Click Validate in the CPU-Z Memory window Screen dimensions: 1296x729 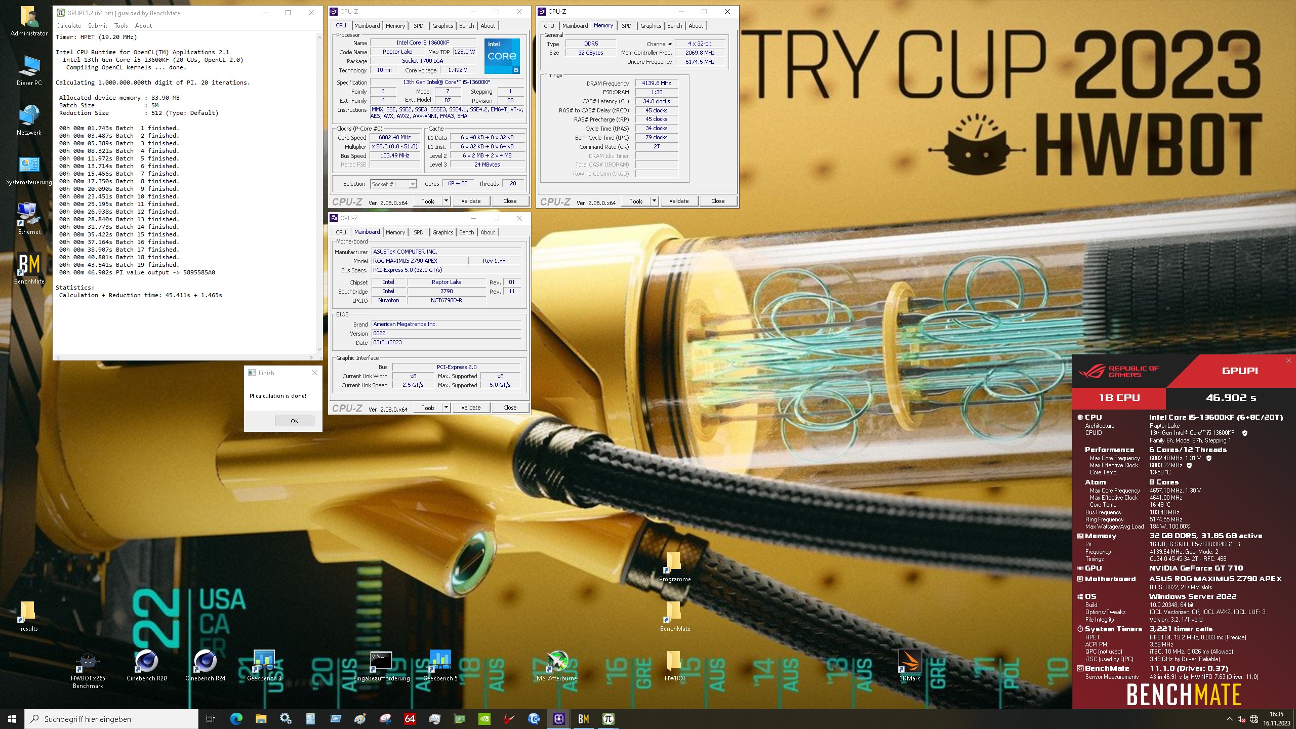pos(679,201)
